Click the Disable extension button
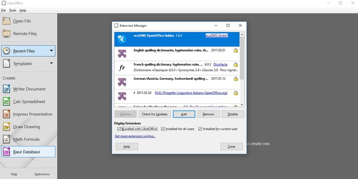Screen dimensions: 358x179 click(232, 114)
